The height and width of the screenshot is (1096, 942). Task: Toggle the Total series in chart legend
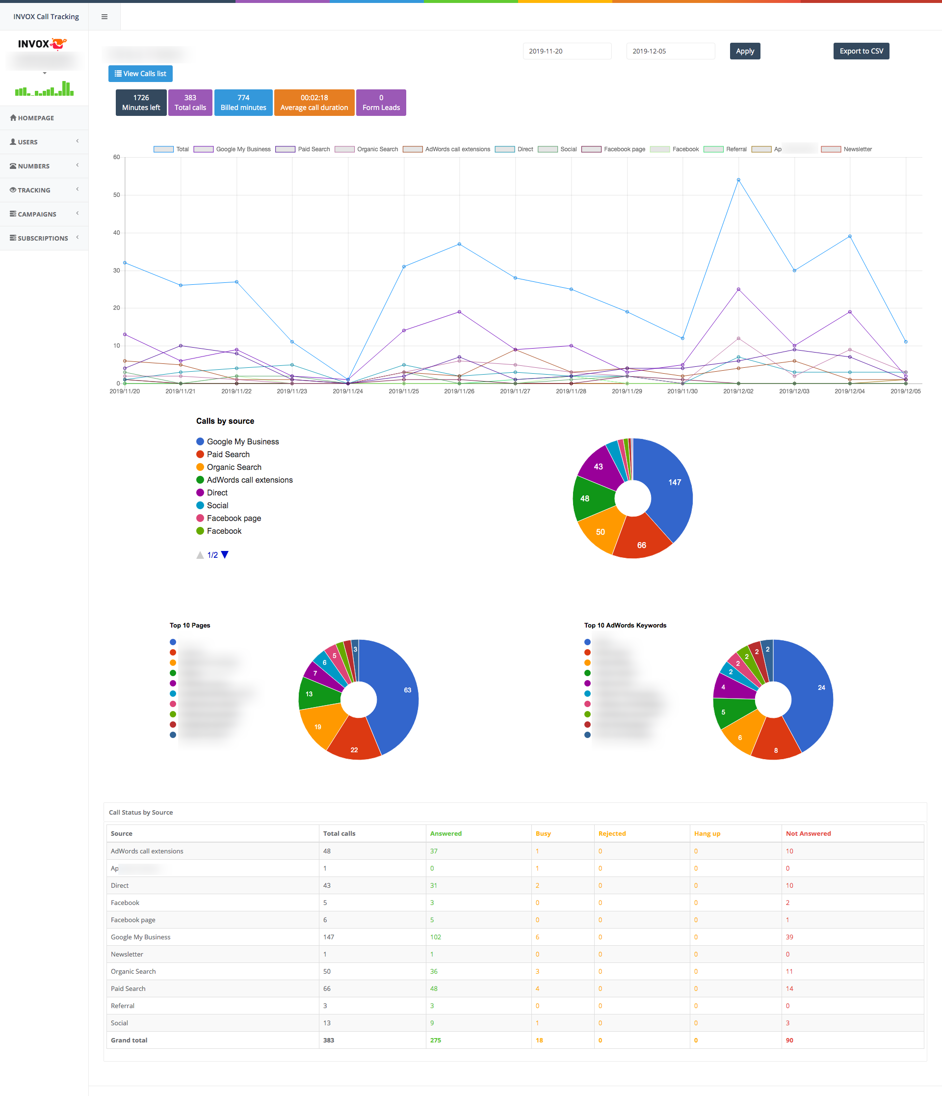click(x=171, y=149)
